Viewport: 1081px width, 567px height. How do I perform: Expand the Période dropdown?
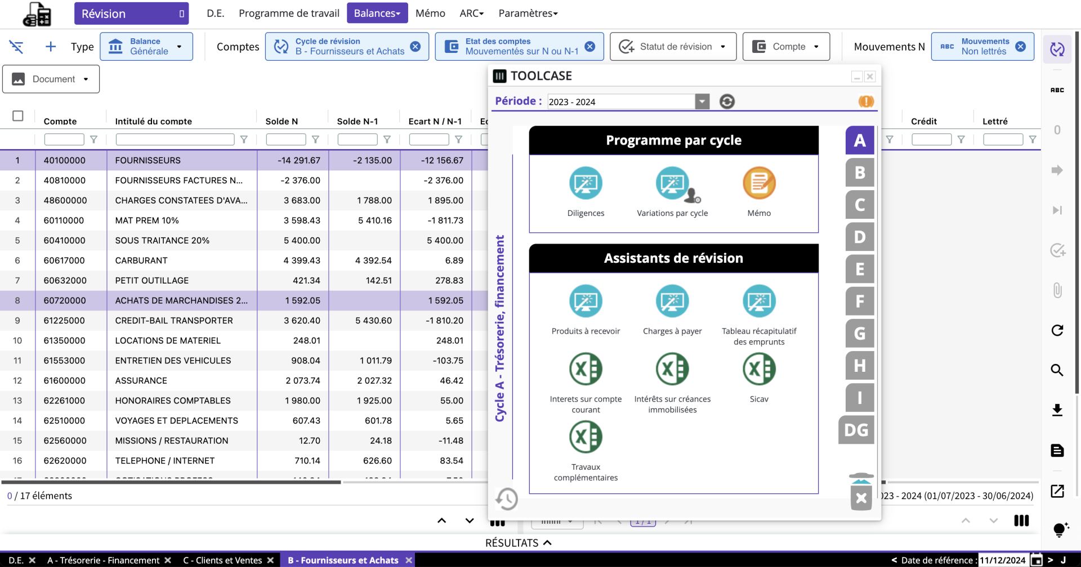tap(702, 102)
